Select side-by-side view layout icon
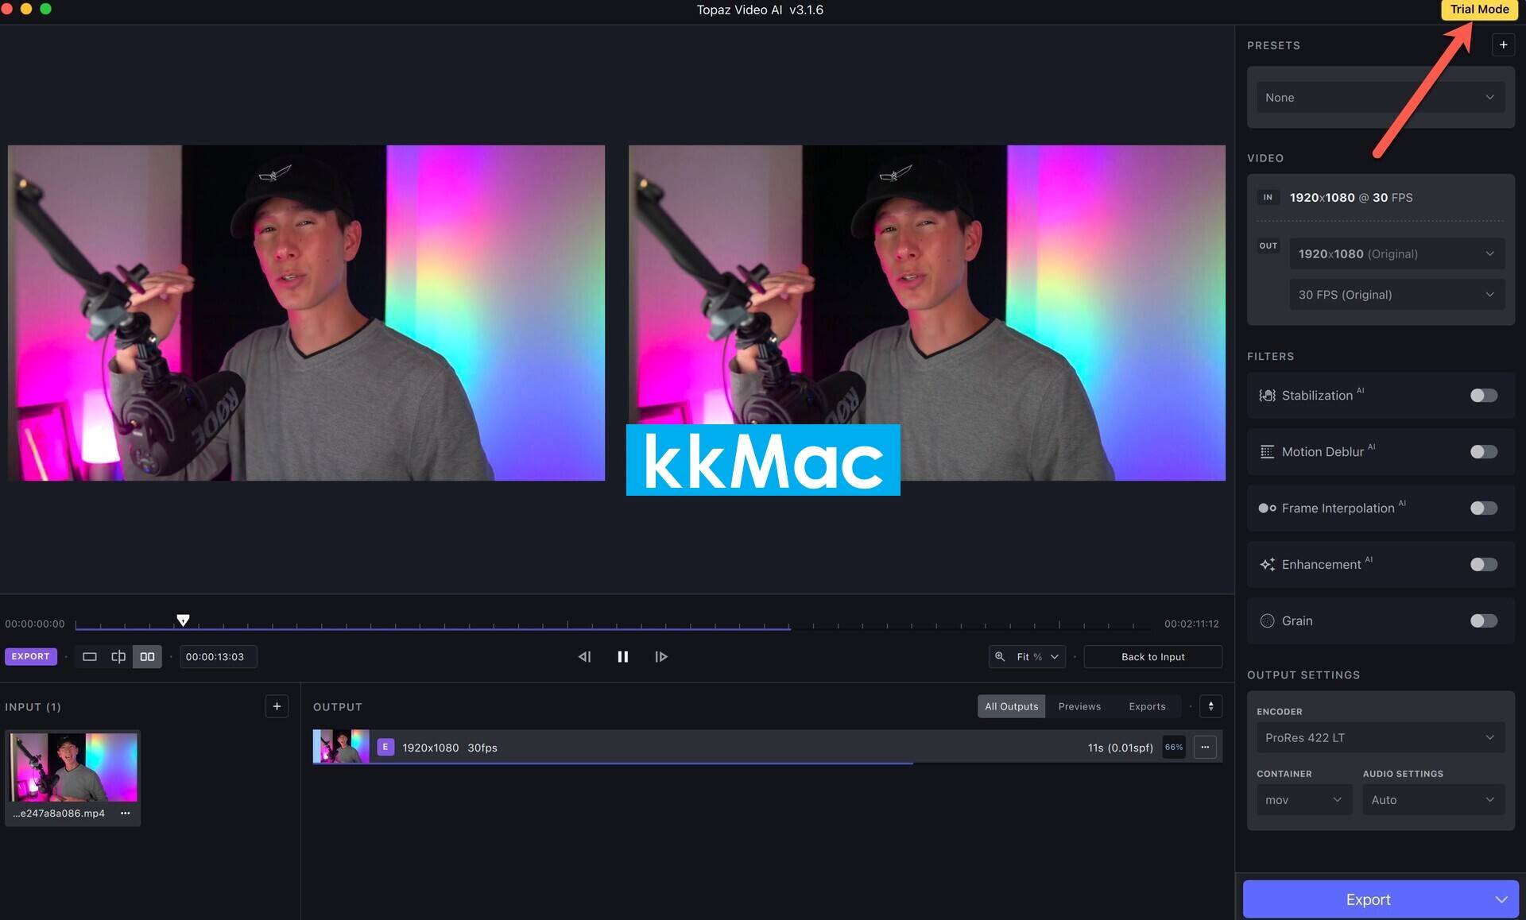The width and height of the screenshot is (1526, 920). point(147,657)
